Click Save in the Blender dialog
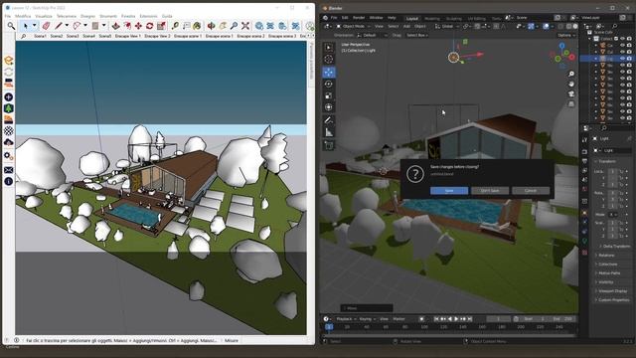The image size is (636, 358). 449,190
